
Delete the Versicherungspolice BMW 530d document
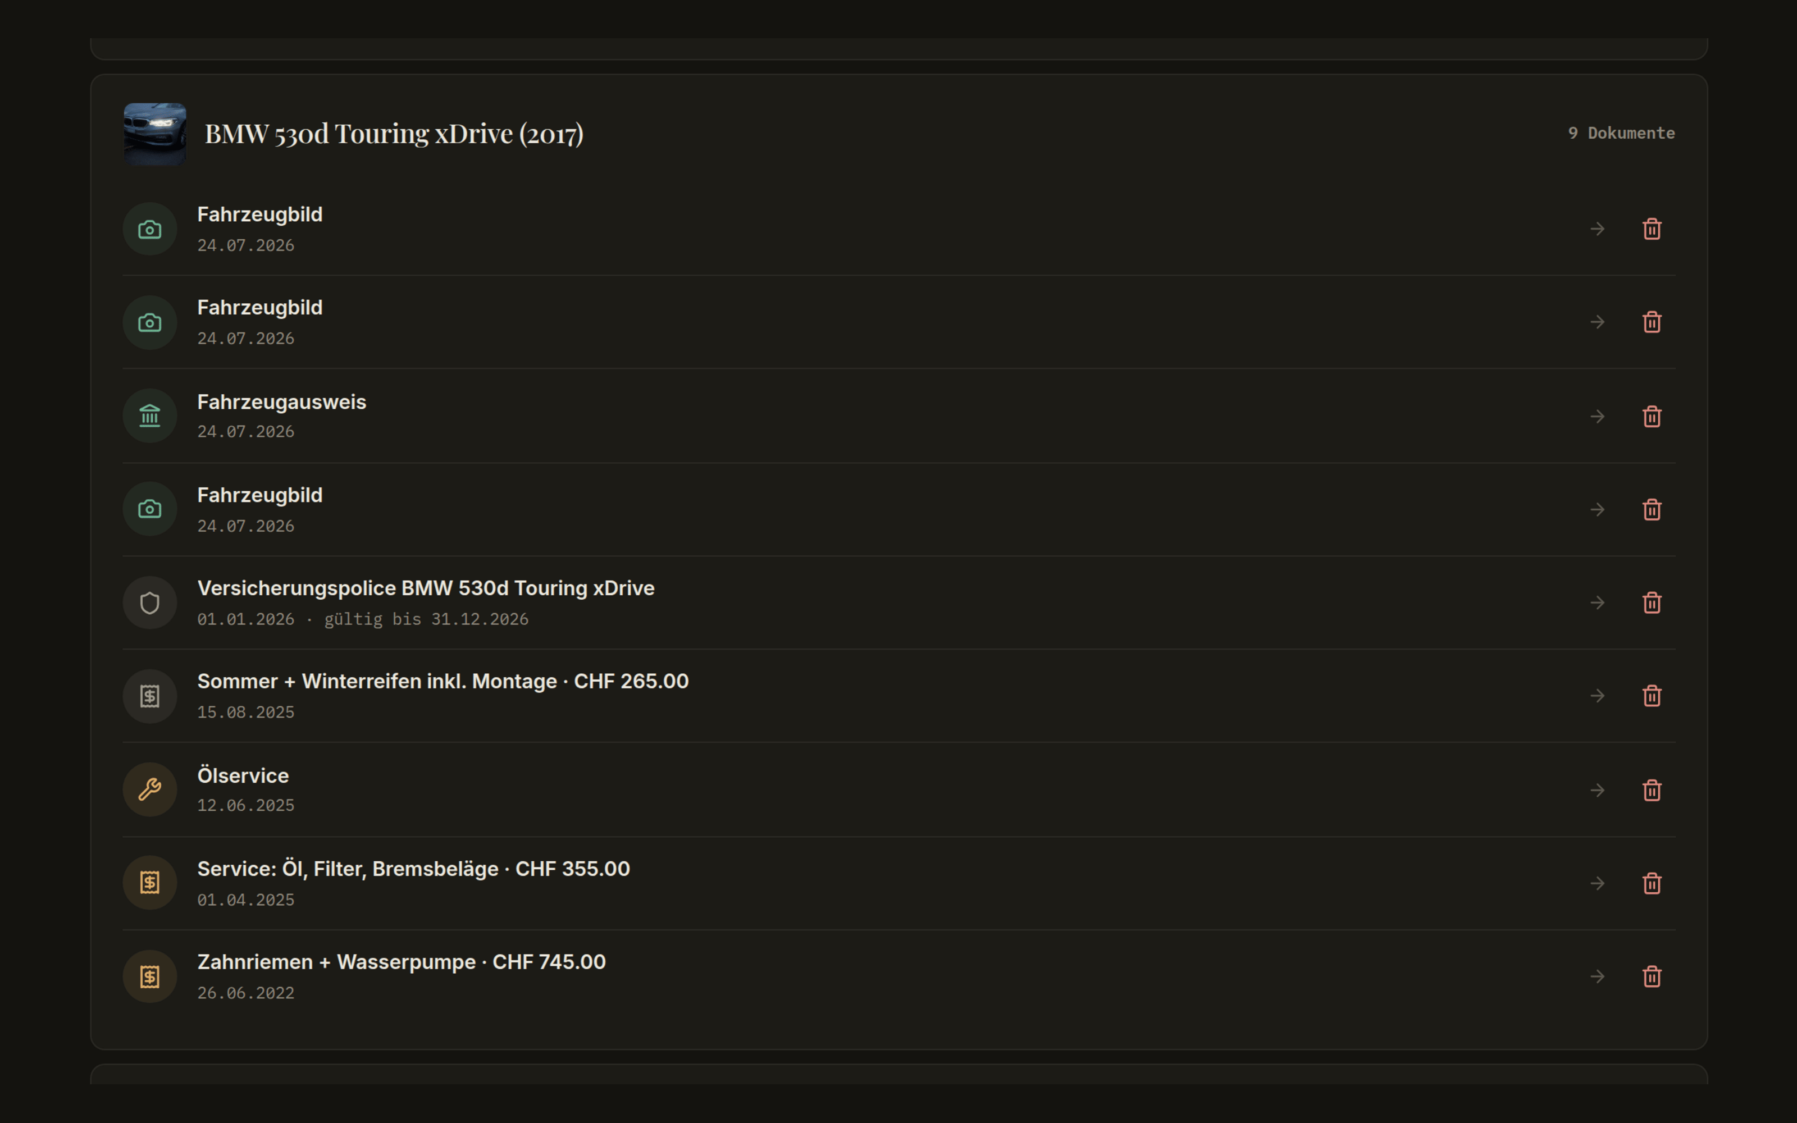point(1652,602)
